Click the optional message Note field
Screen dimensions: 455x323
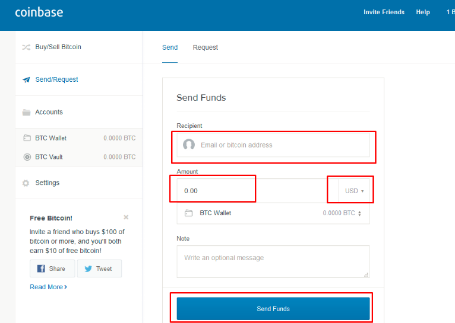tap(273, 261)
